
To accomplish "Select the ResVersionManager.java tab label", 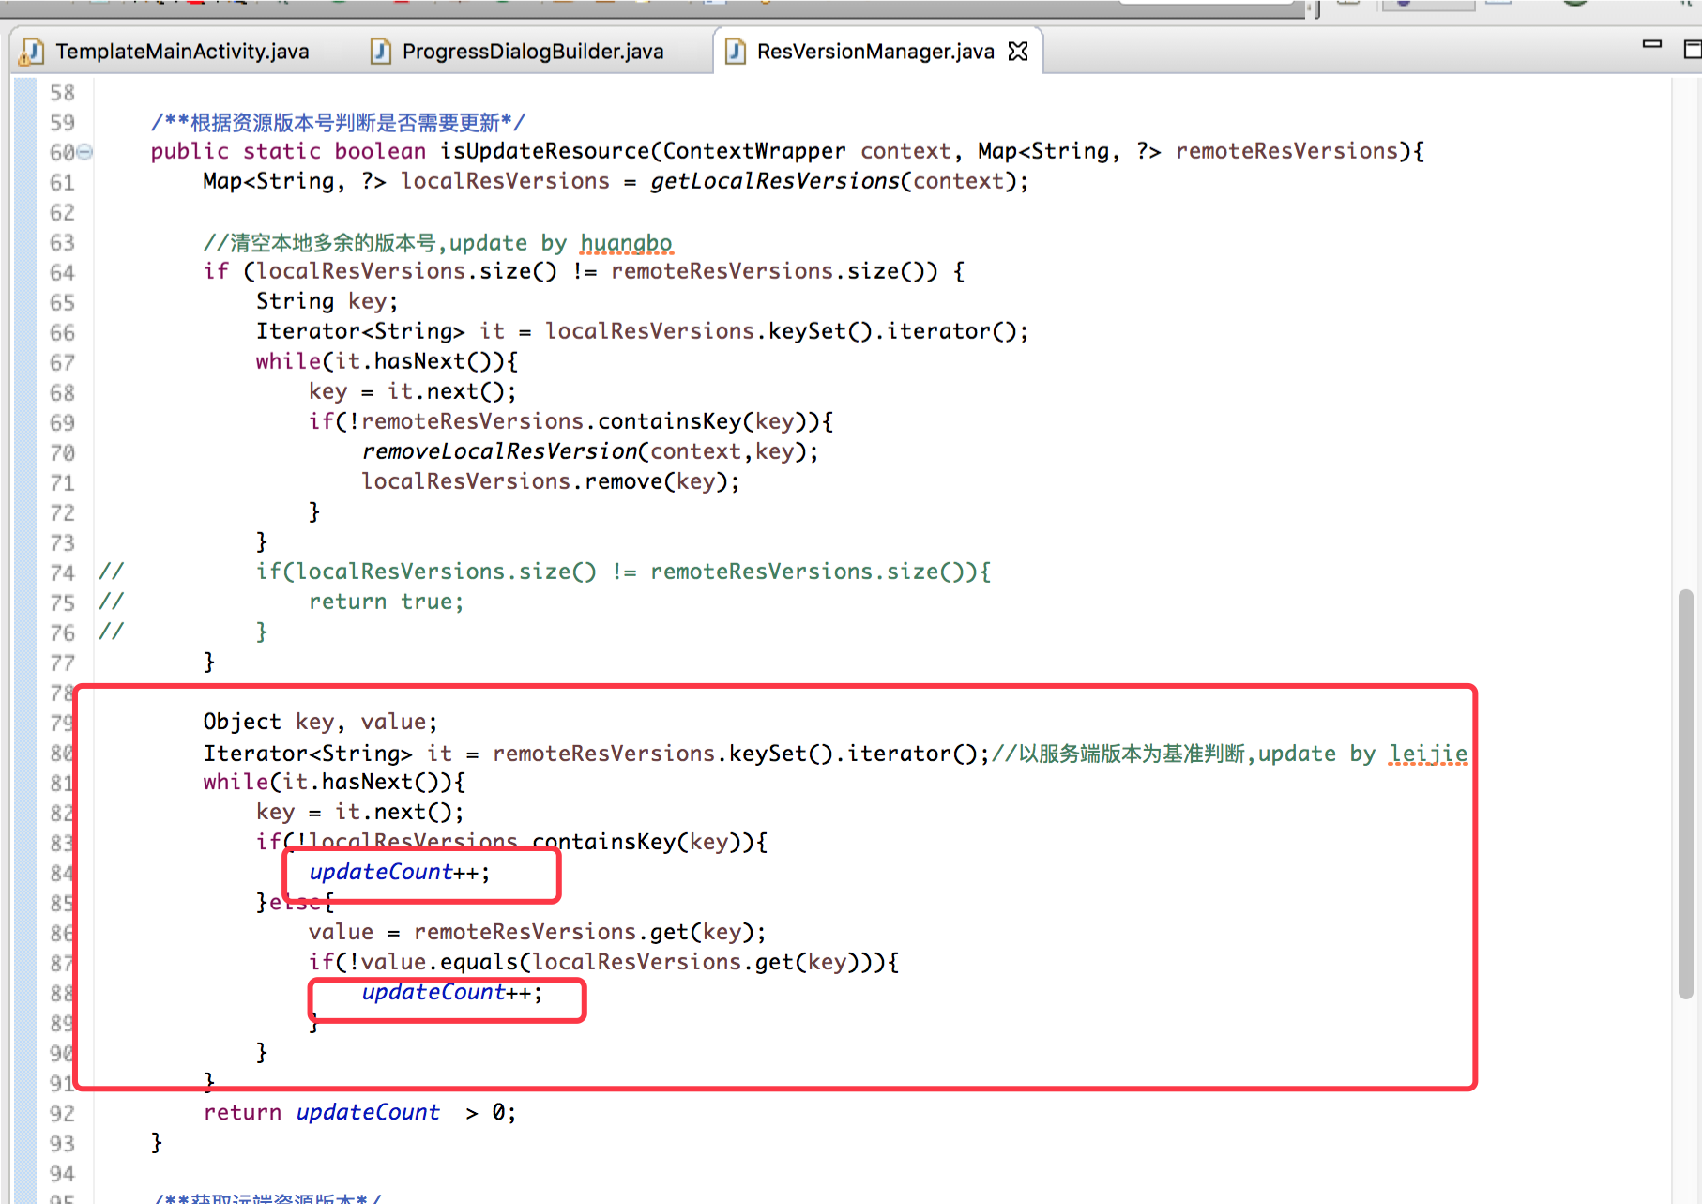I will [x=874, y=52].
